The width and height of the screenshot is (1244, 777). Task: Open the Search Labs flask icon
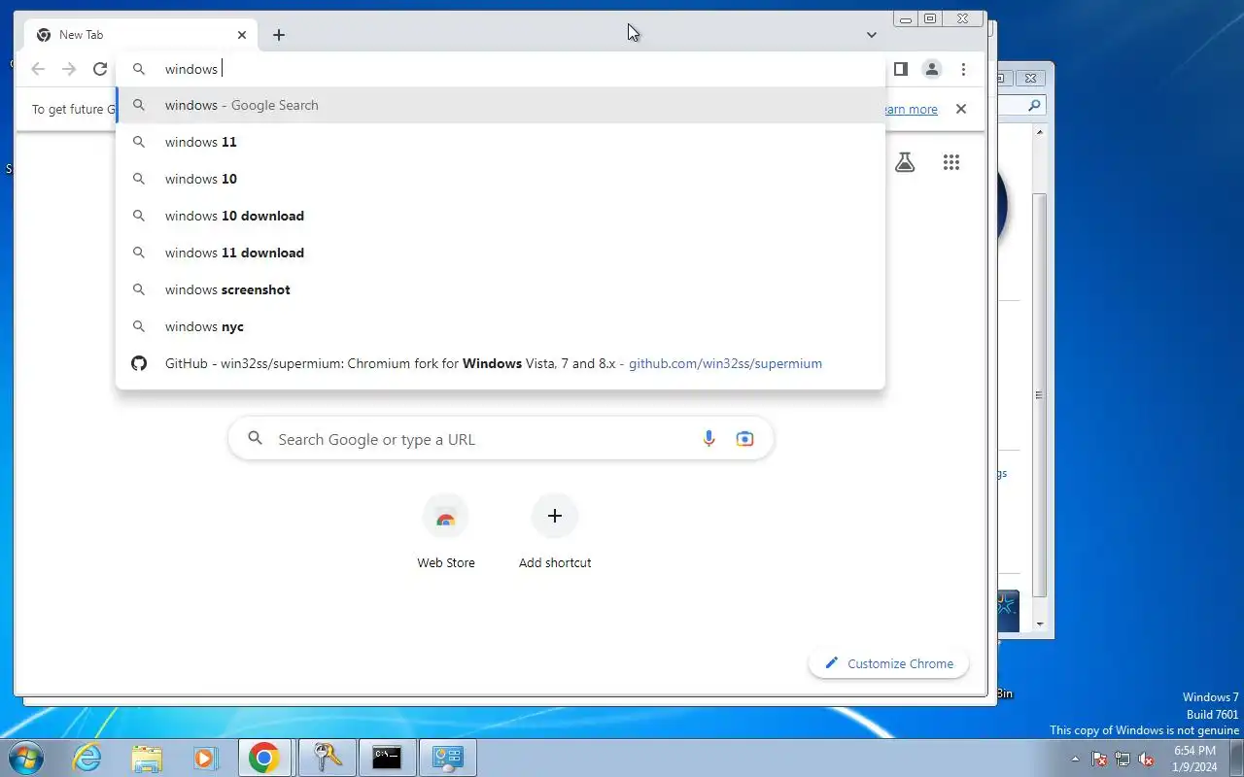(x=905, y=162)
